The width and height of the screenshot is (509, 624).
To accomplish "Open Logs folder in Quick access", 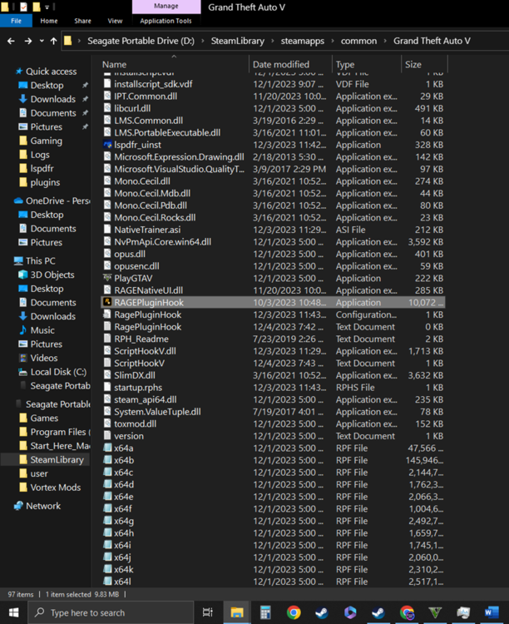I will click(40, 155).
